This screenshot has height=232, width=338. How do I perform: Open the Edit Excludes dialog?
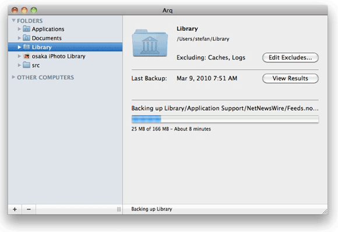pyautogui.click(x=290, y=58)
